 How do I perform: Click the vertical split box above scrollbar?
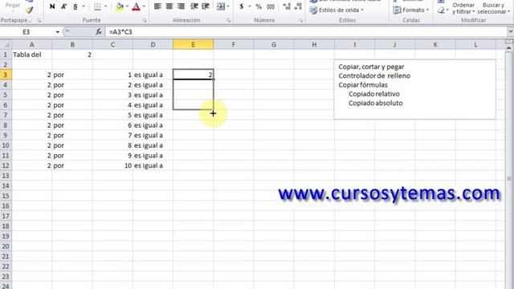[508, 41]
